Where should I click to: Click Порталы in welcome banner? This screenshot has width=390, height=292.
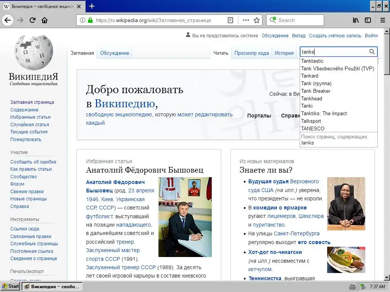click(x=259, y=116)
